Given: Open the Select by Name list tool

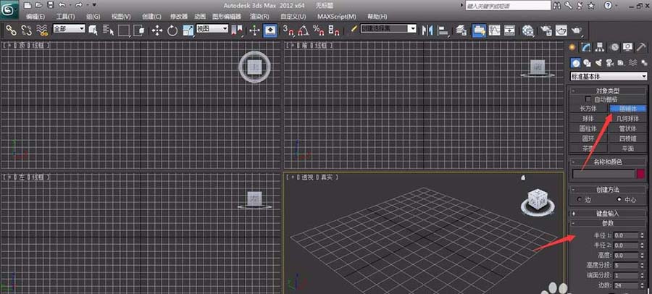Looking at the screenshot, I should coord(108,30).
